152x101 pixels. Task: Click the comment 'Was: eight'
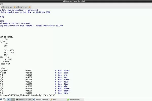point(64,91)
